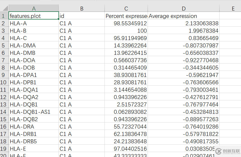Select the HLA-DRB5 cell
The width and height of the screenshot is (241, 157).
click(34, 141)
